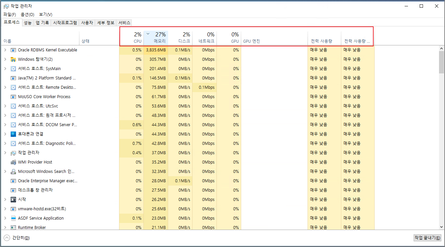
Task: Sort by the 이름 column header
Action: tap(40, 38)
